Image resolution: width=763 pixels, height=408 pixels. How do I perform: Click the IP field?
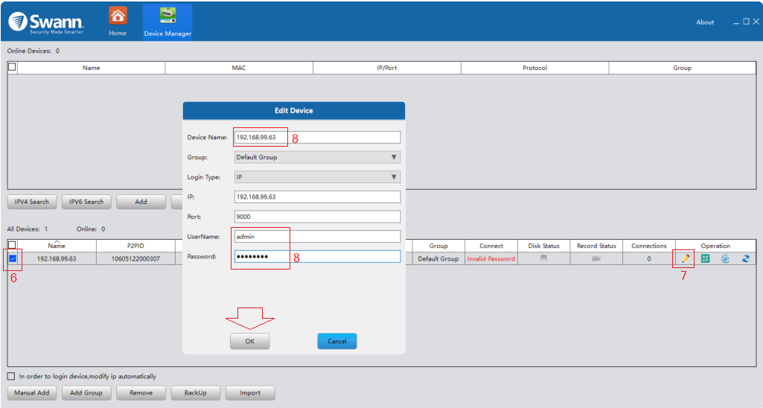[317, 197]
